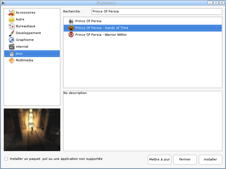This screenshot has width=226, height=169.
Task: Focus the Recherche search field
Action: click(x=157, y=11)
